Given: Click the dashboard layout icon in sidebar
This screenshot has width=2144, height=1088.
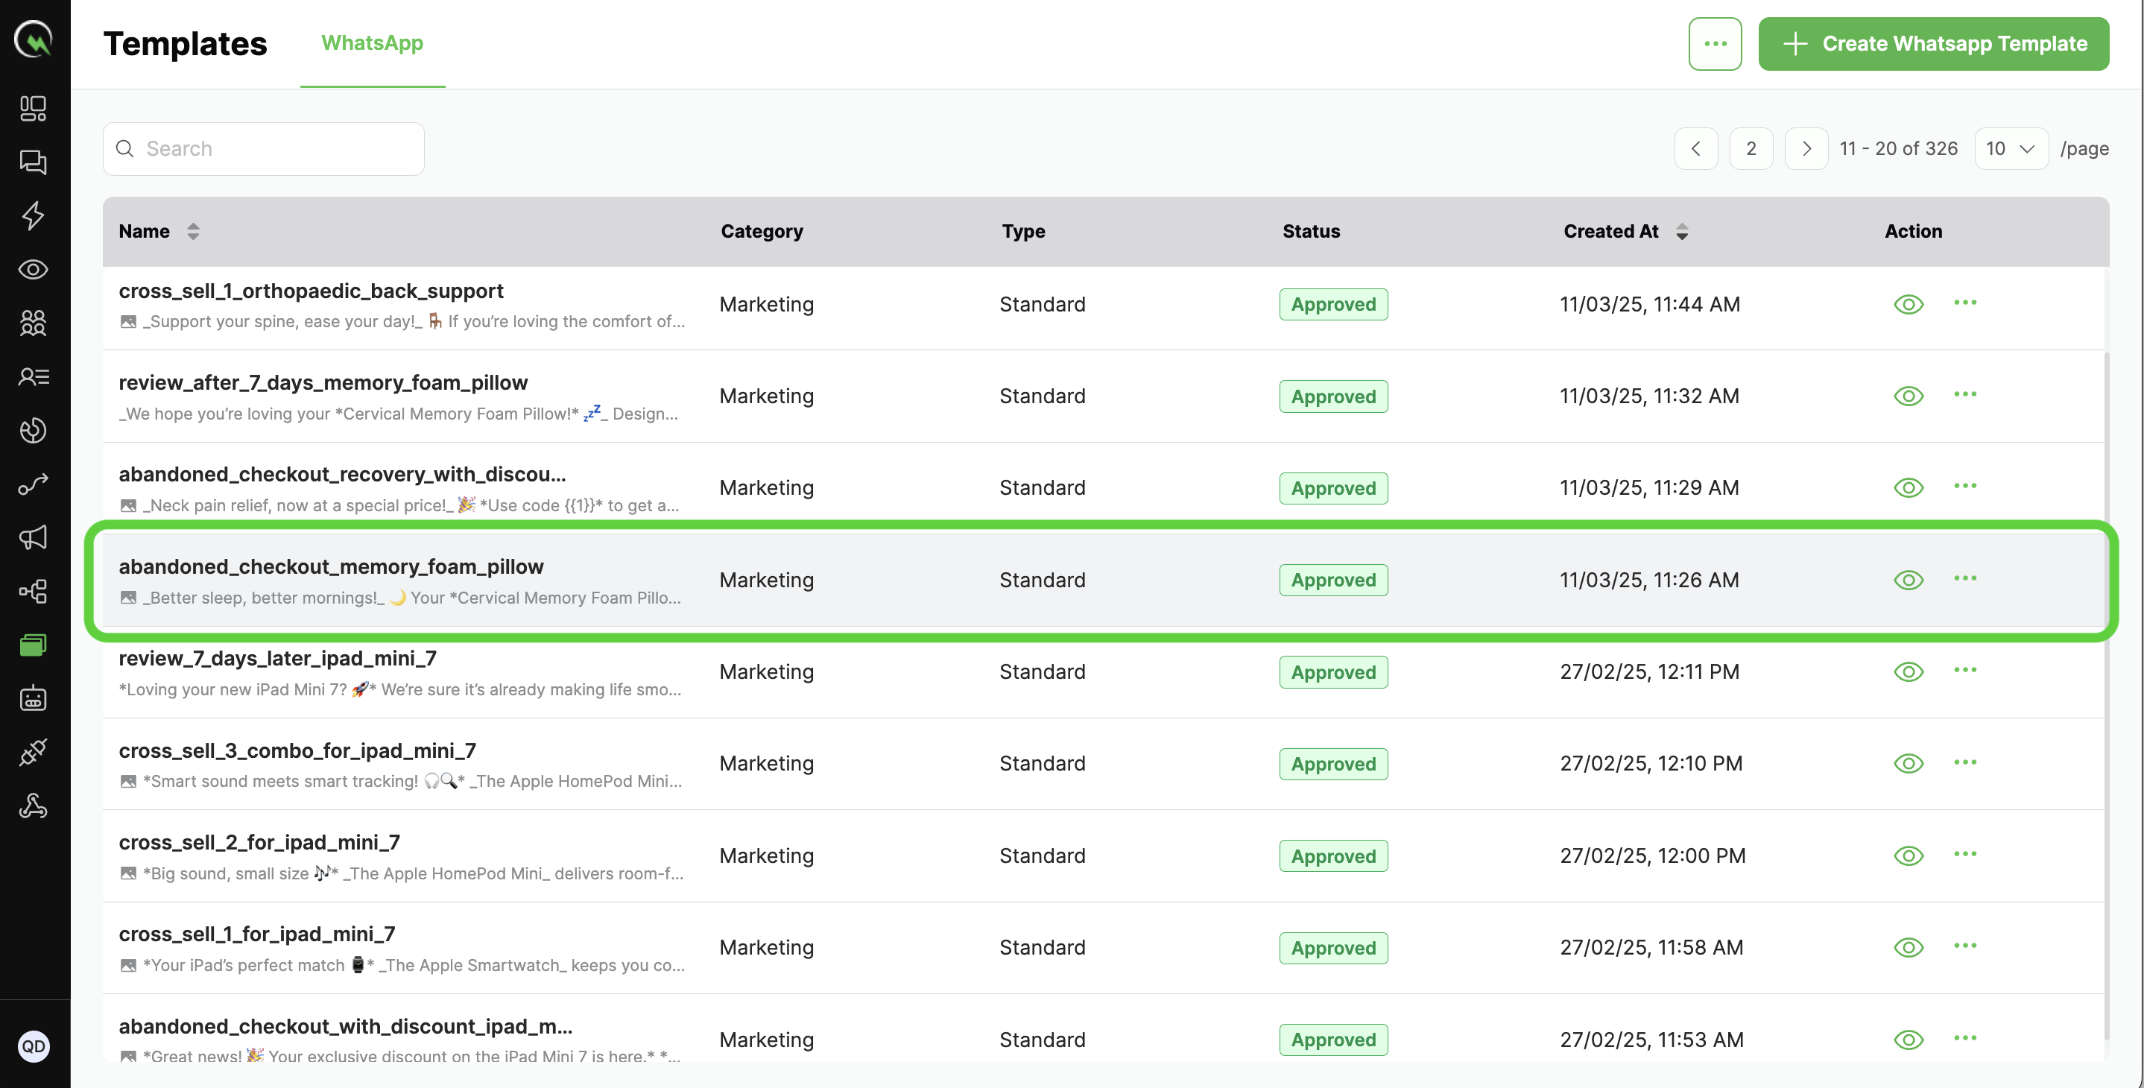Looking at the screenshot, I should (34, 108).
